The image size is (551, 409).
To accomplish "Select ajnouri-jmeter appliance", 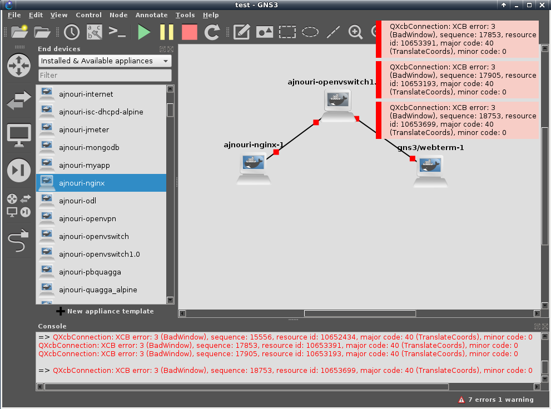I will (101, 129).
